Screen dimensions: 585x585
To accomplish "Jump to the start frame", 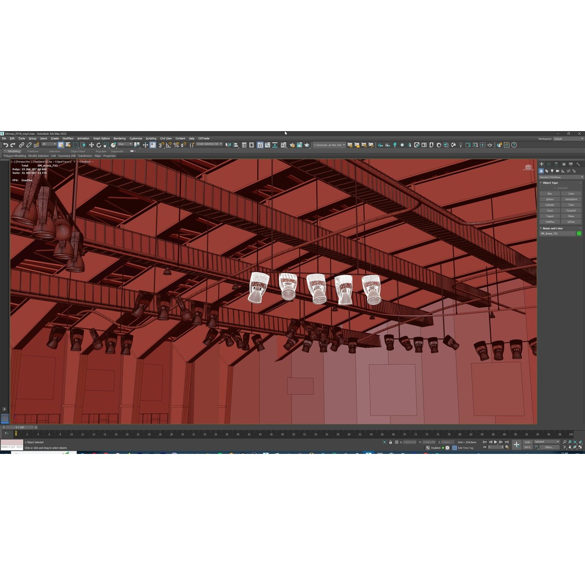I will 485,442.
